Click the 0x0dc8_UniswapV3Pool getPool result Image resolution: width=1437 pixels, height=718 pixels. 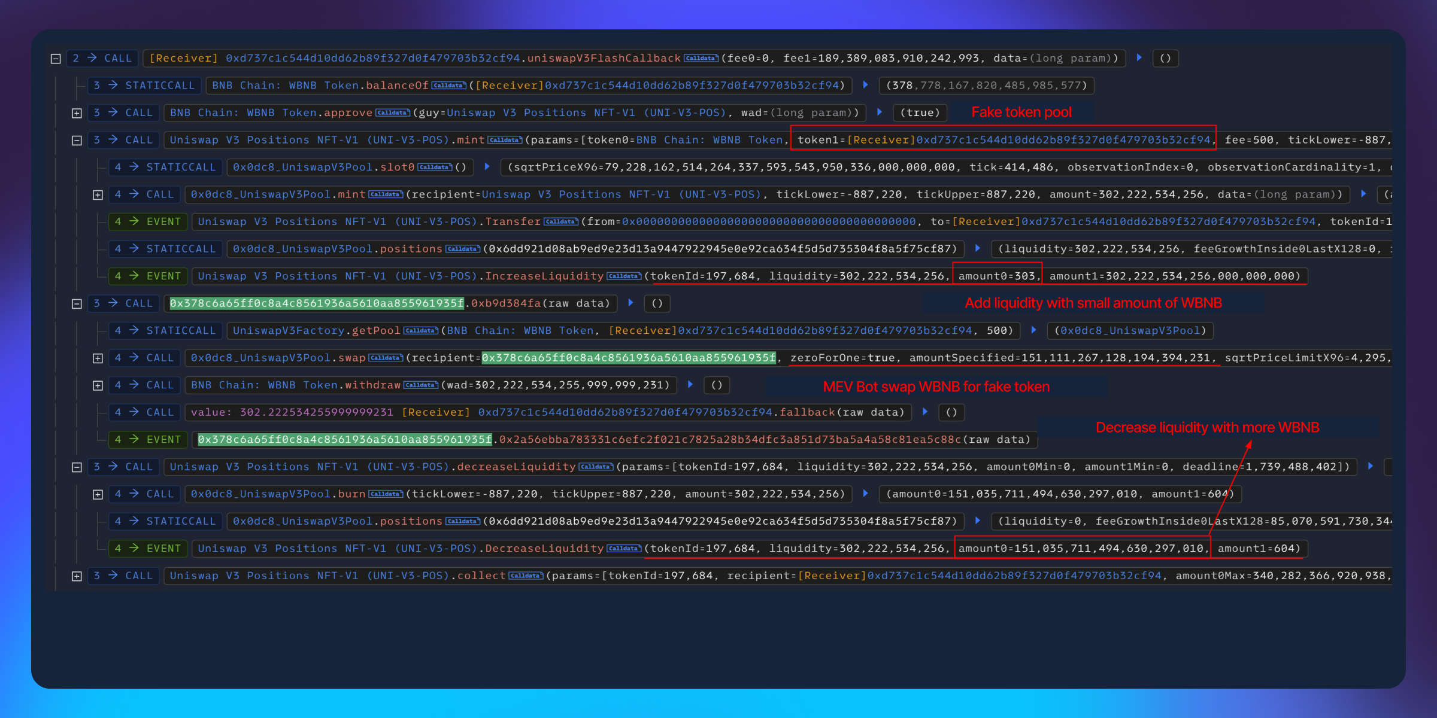1130,331
